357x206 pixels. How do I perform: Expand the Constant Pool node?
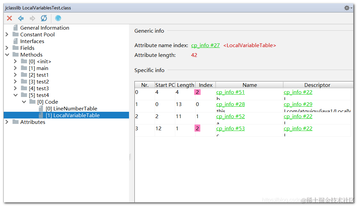point(7,34)
